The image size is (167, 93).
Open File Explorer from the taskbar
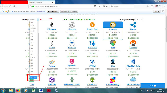pyautogui.click(x=11, y=91)
